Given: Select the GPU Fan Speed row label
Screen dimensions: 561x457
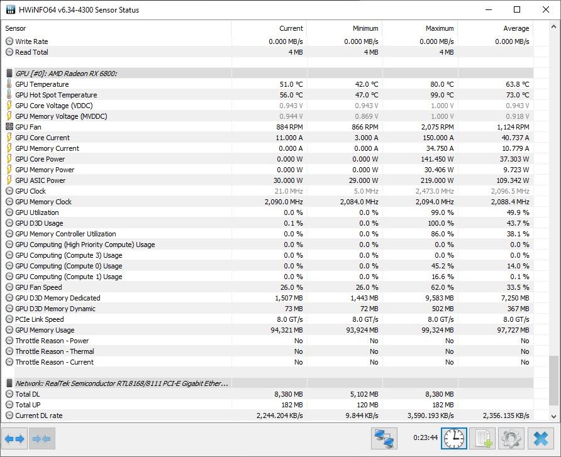Looking at the screenshot, I should point(38,287).
